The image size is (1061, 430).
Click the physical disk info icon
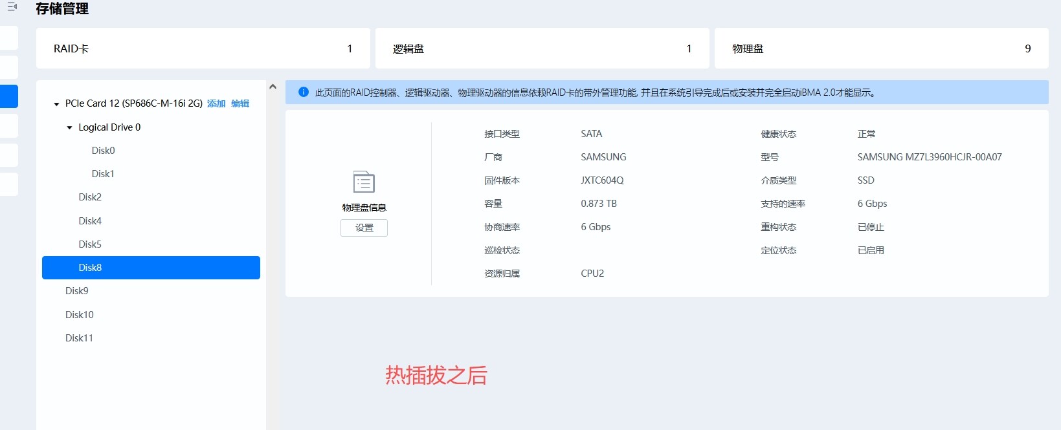(364, 182)
